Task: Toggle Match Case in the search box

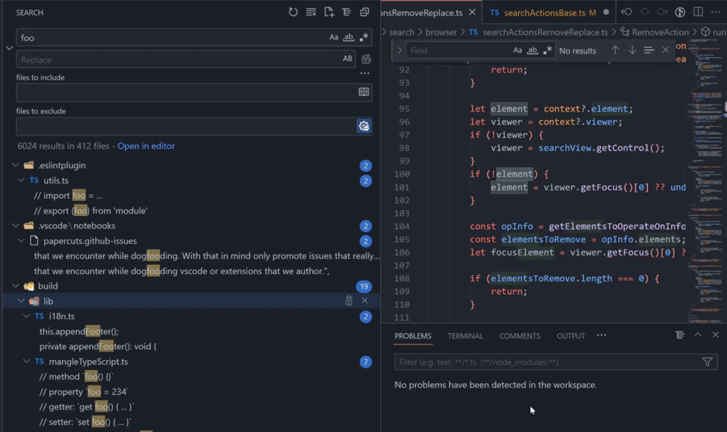Action: coord(334,37)
